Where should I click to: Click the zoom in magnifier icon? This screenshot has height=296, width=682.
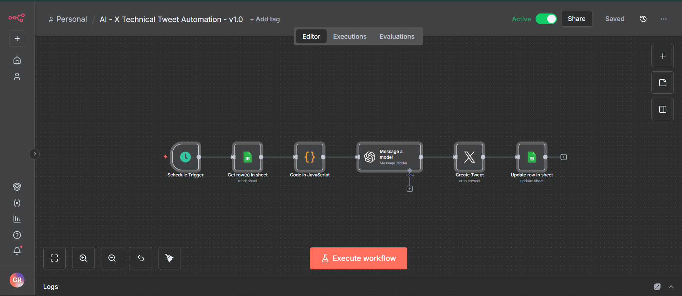83,258
